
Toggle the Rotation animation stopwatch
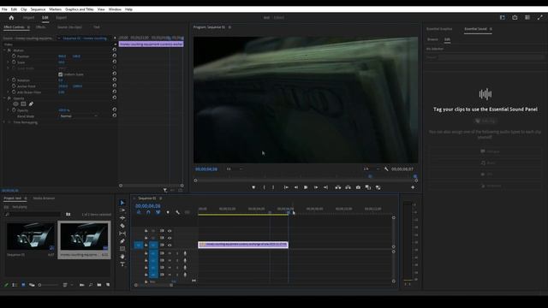(14, 80)
